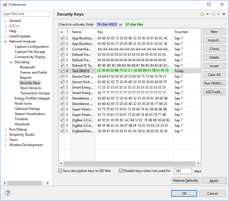The image size is (229, 201).
Task: Open the view menu triangle icon
Action: 224,14
